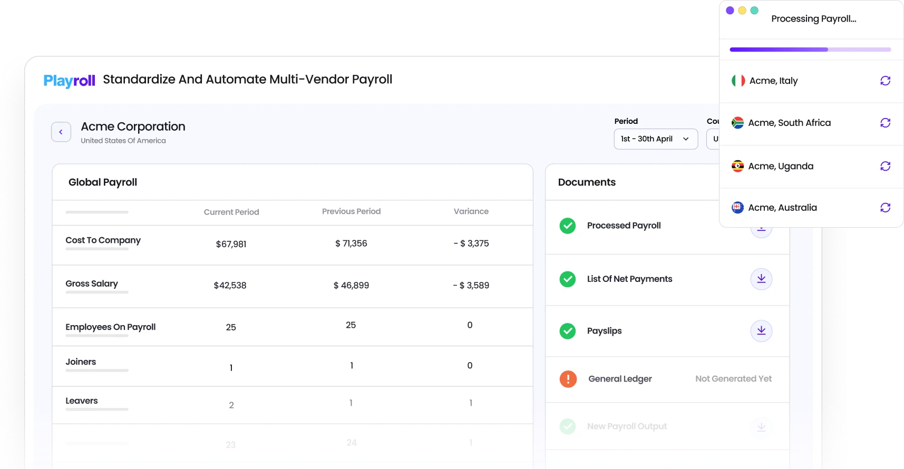Screen dimensions: 904x469
Task: Click the Global Payroll panel heading
Action: 103,182
